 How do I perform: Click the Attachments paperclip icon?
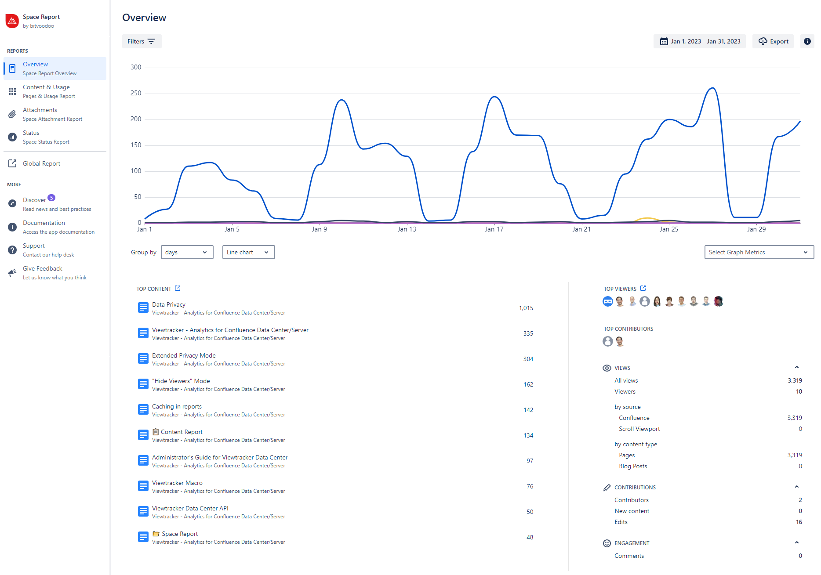[x=12, y=114]
